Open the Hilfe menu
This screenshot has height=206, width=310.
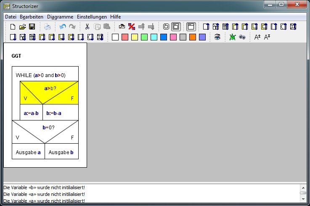[115, 17]
